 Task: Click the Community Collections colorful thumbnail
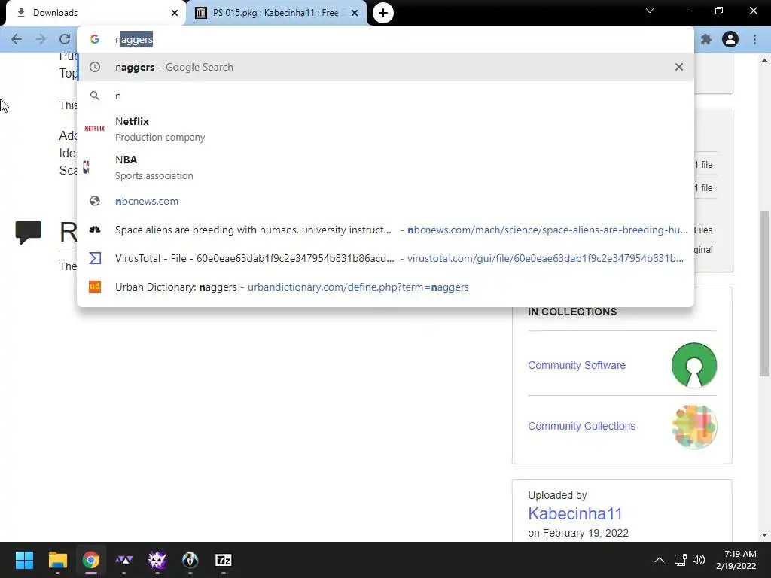coord(694,427)
